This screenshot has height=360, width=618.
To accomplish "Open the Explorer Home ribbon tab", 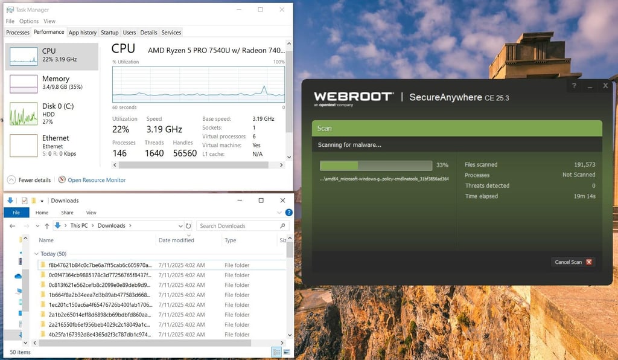I will [x=42, y=213].
